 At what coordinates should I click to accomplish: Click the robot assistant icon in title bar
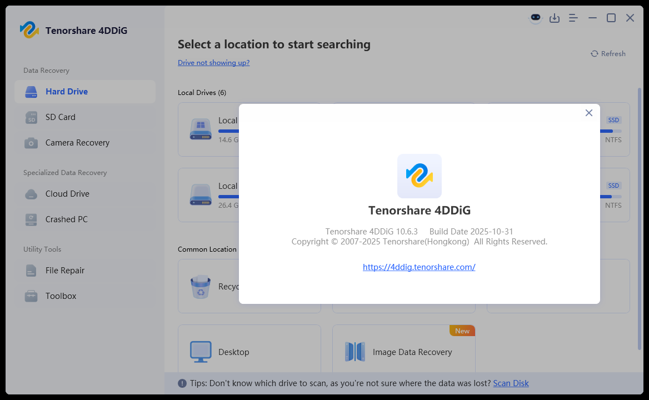(536, 18)
